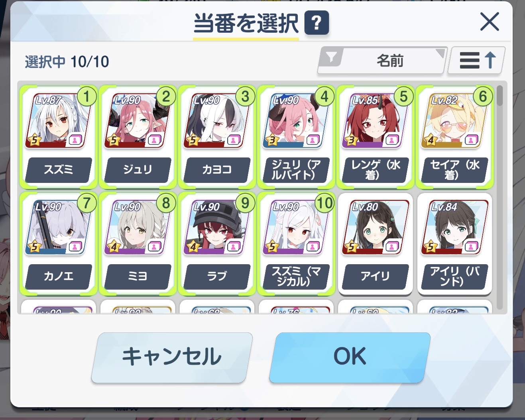Click the green number 6 badge on セイア
Screen dimensions: 525x420
[483, 96]
